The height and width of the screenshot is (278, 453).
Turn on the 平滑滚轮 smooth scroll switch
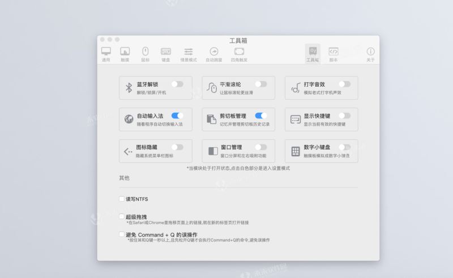point(261,84)
